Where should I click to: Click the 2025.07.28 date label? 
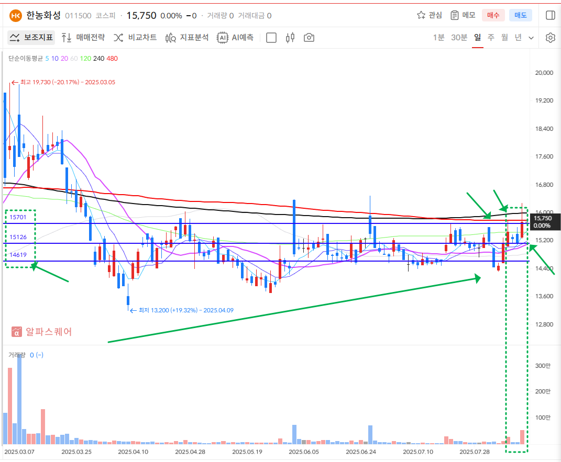point(475,452)
